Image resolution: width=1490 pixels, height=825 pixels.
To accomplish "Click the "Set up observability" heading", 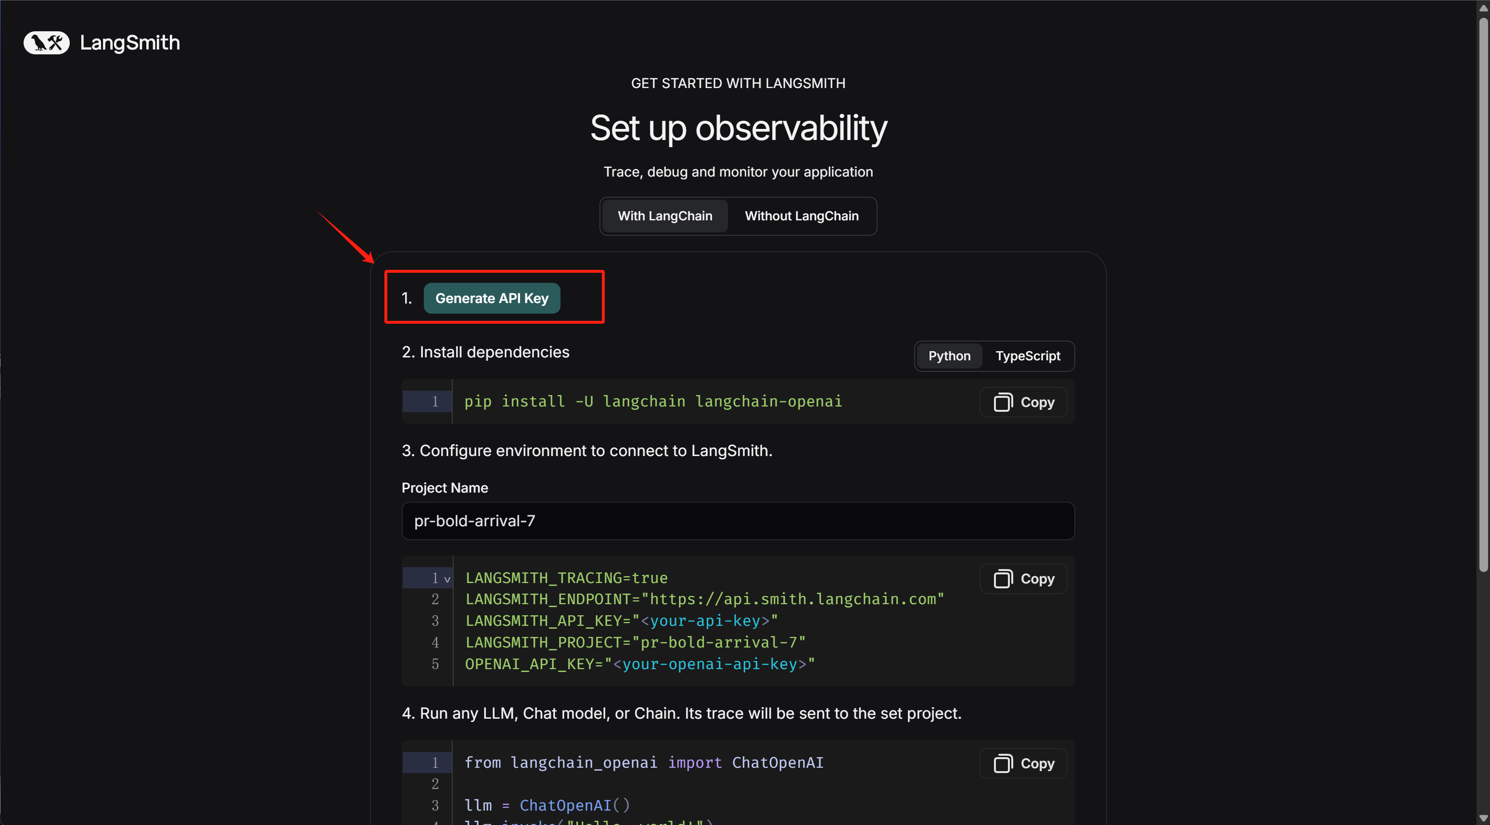I will click(738, 127).
